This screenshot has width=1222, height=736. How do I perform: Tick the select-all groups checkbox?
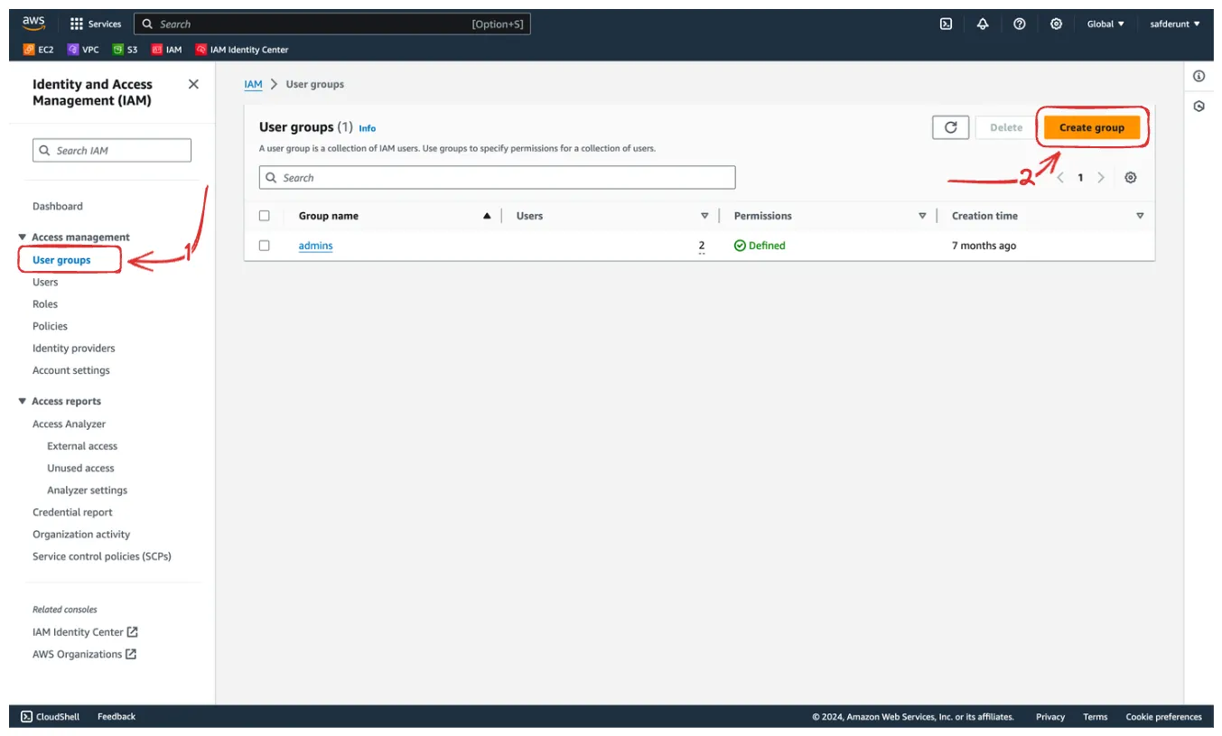(265, 216)
